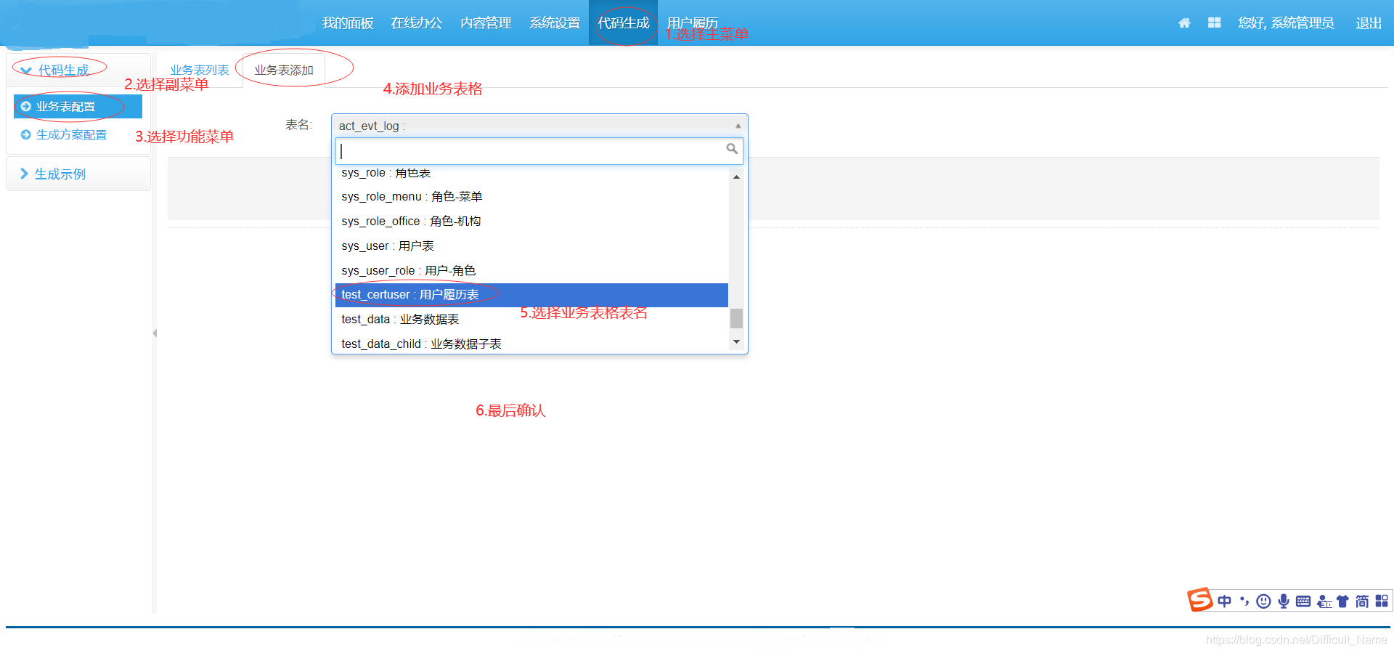Open the Sogou input method logo
This screenshot has height=653, width=1394.
[x=1200, y=600]
